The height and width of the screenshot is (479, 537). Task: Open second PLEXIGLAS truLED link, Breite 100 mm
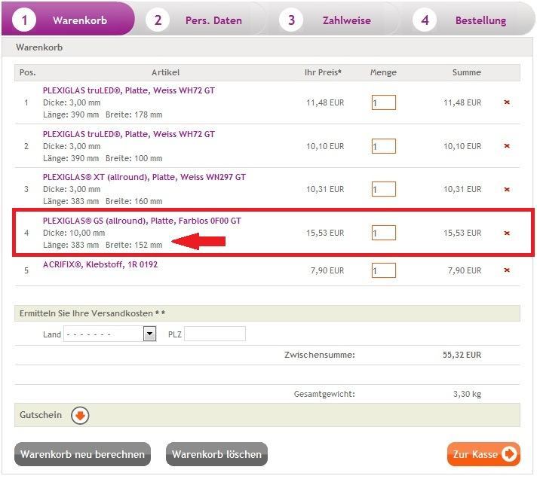(x=129, y=134)
